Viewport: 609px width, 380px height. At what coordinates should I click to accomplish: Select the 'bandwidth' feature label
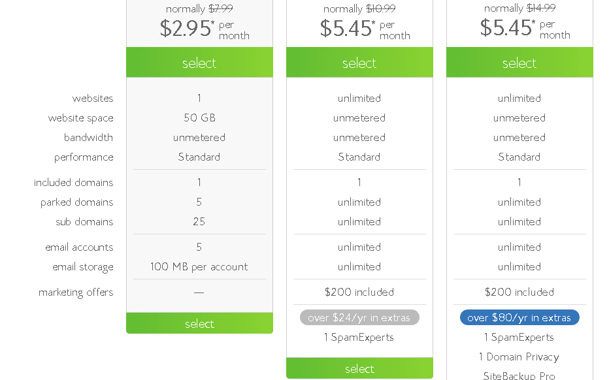pyautogui.click(x=89, y=138)
